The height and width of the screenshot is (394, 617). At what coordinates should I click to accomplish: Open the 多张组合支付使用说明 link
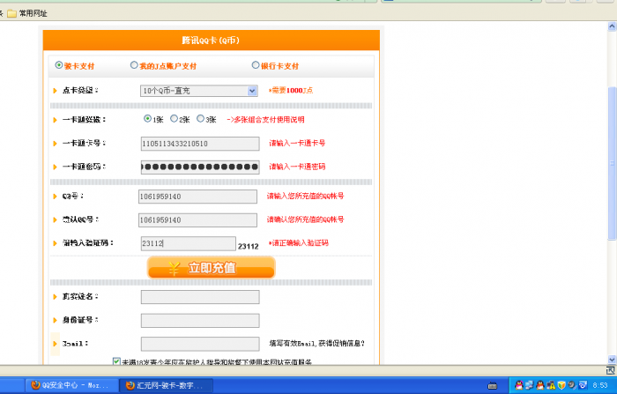pyautogui.click(x=265, y=120)
